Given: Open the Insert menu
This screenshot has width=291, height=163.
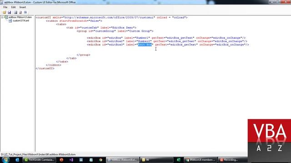Looking at the screenshot, I should click(23, 7).
